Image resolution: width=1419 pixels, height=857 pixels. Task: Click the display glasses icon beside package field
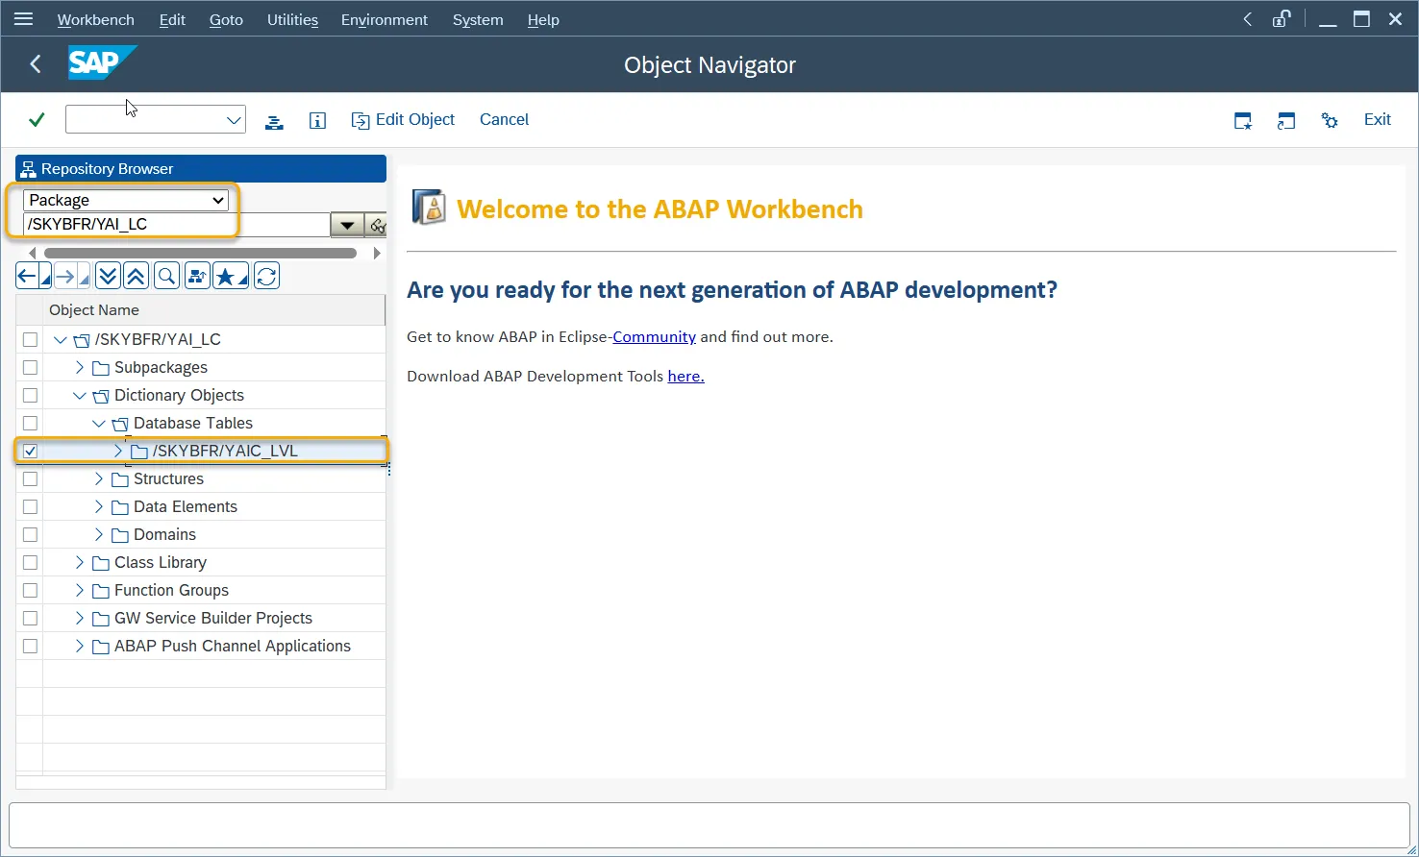click(x=377, y=226)
